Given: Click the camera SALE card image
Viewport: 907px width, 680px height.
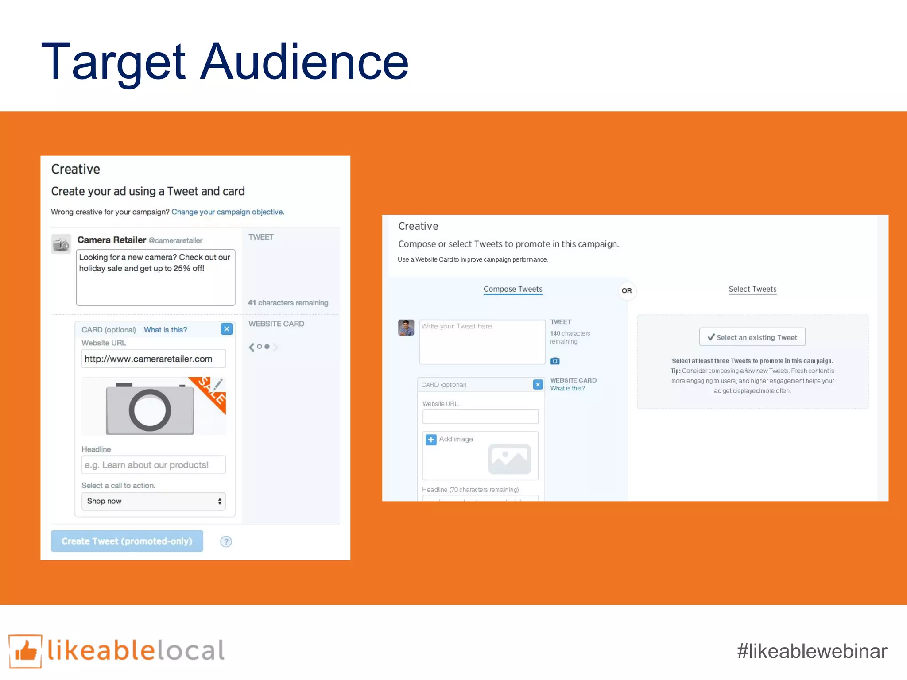Looking at the screenshot, I should (x=154, y=406).
